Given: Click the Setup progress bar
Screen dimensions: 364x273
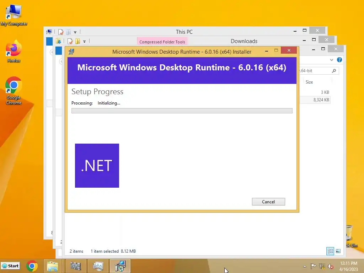Looking at the screenshot, I should [182, 111].
